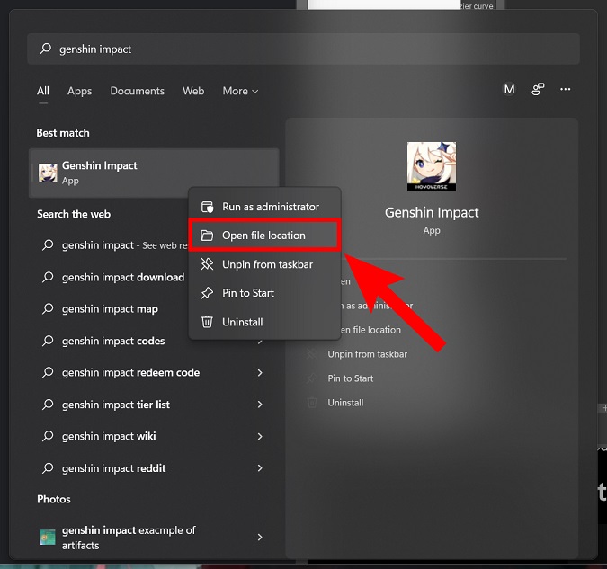
Task: Switch to the All tab
Action: 43,91
